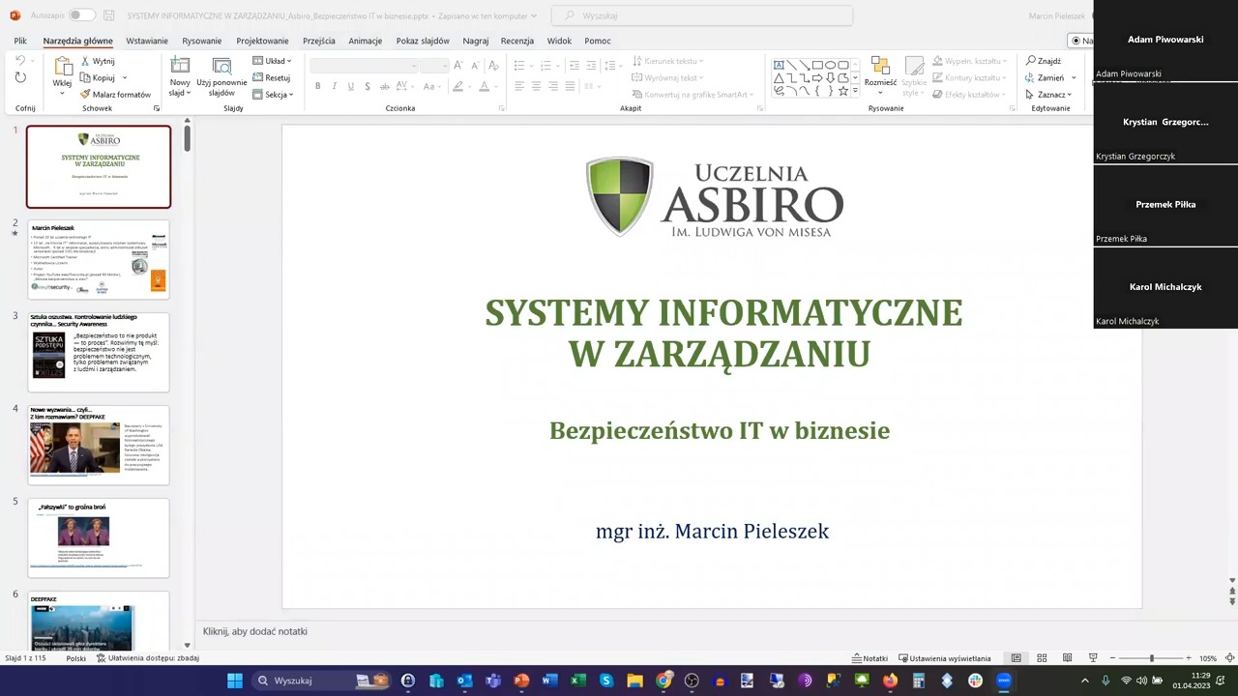
Task: Open the font name combo box
Action: tap(365, 65)
